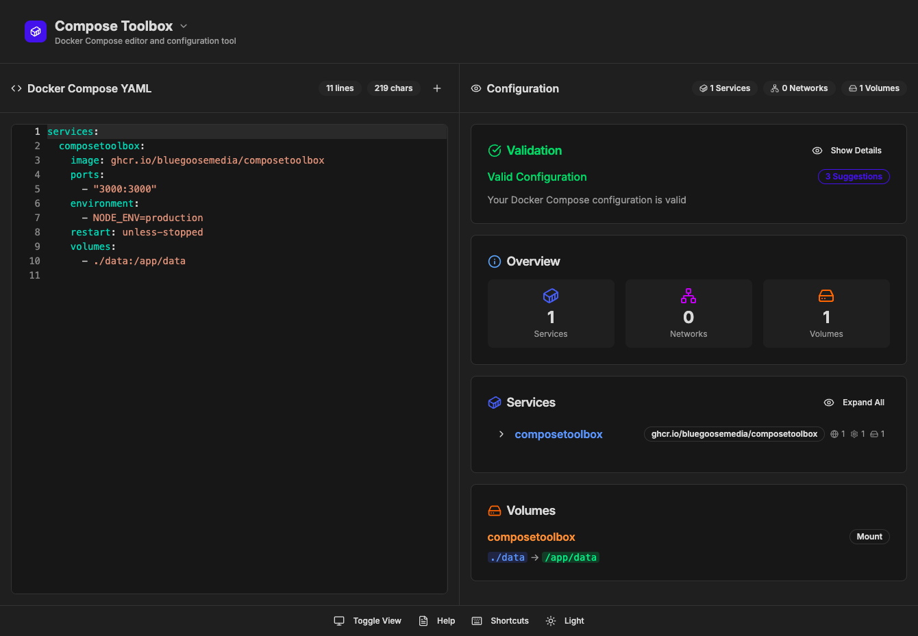Click the 1 Services header badge

point(725,88)
